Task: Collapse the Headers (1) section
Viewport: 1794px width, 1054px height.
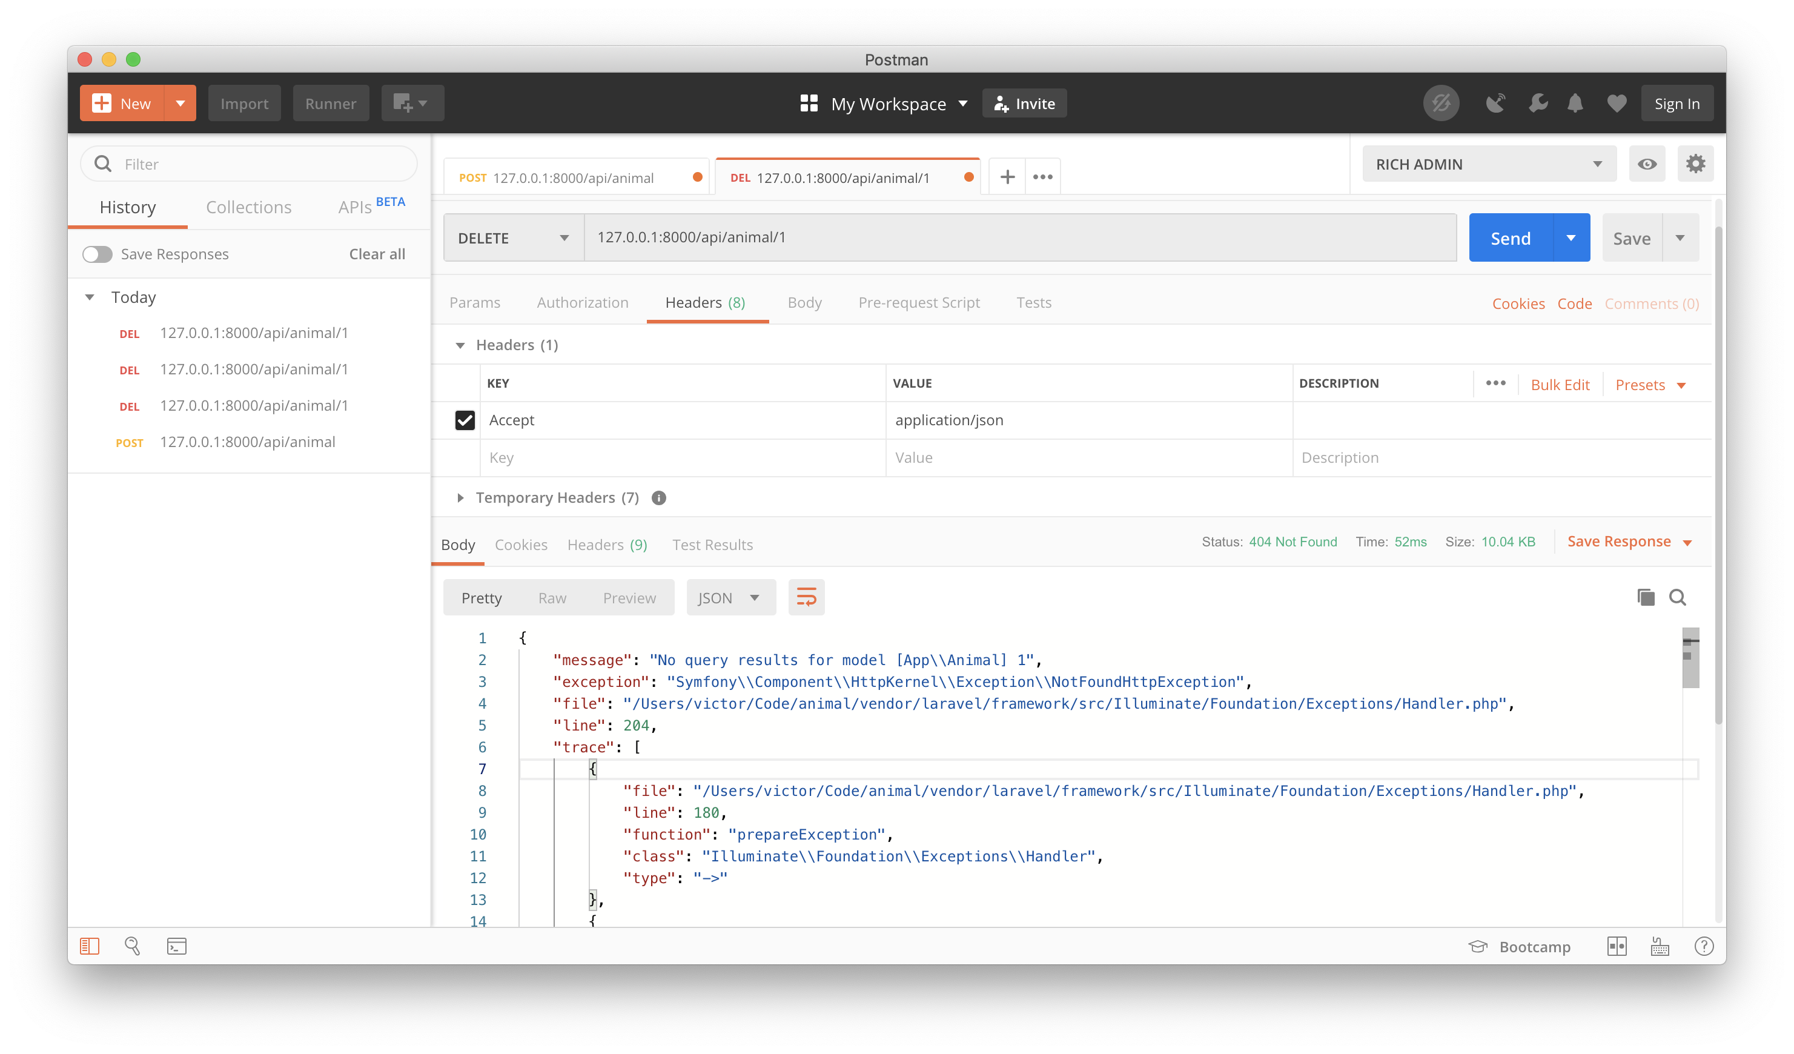Action: pyautogui.click(x=460, y=345)
